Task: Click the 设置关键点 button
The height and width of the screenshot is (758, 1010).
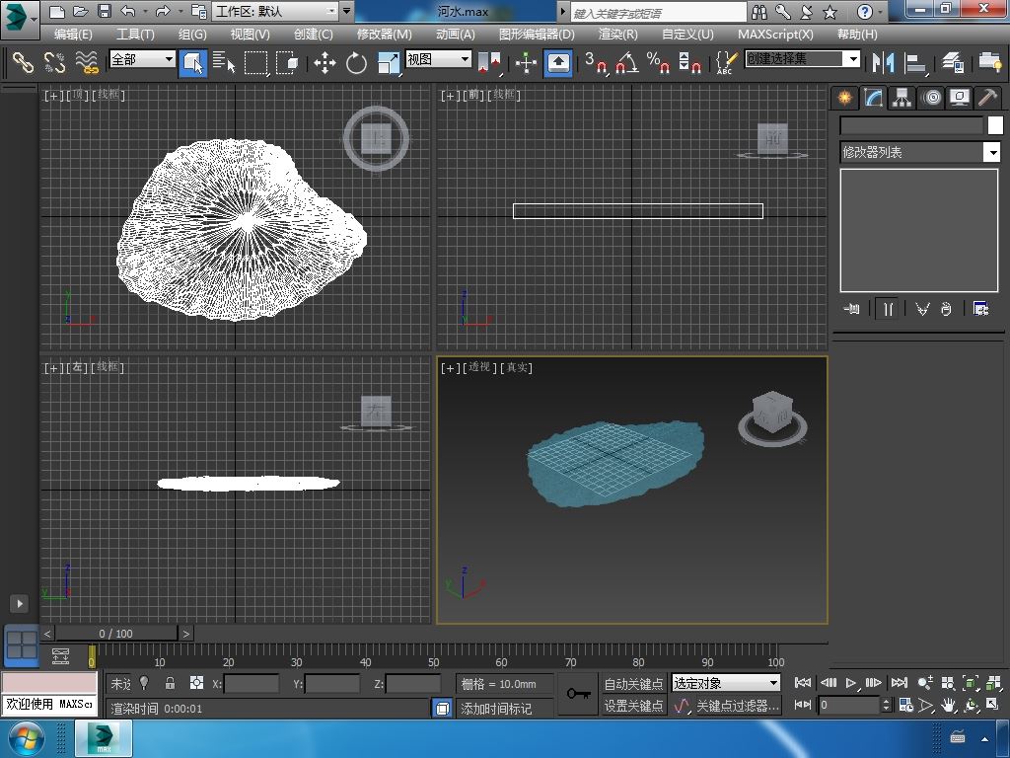Action: tap(633, 706)
